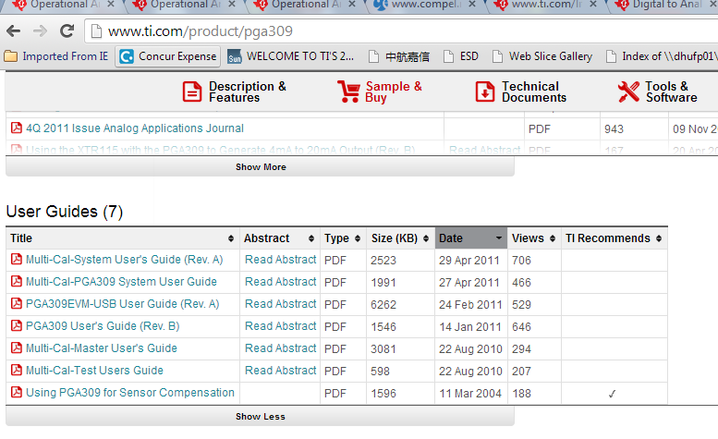Close the www.compel browser tab
Screen dimensions: 718x439
click(472, 4)
